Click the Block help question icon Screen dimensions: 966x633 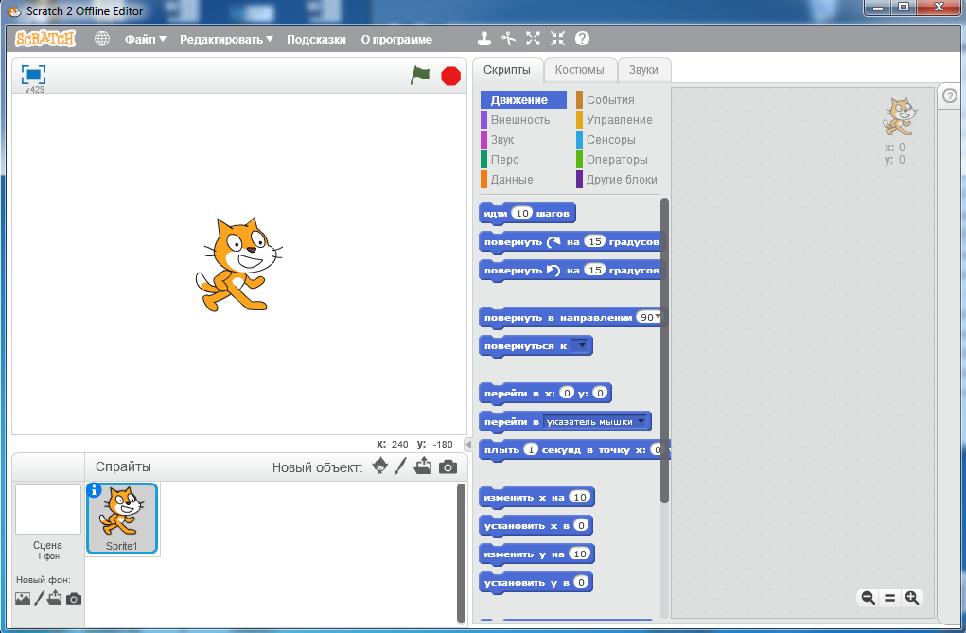click(x=582, y=39)
